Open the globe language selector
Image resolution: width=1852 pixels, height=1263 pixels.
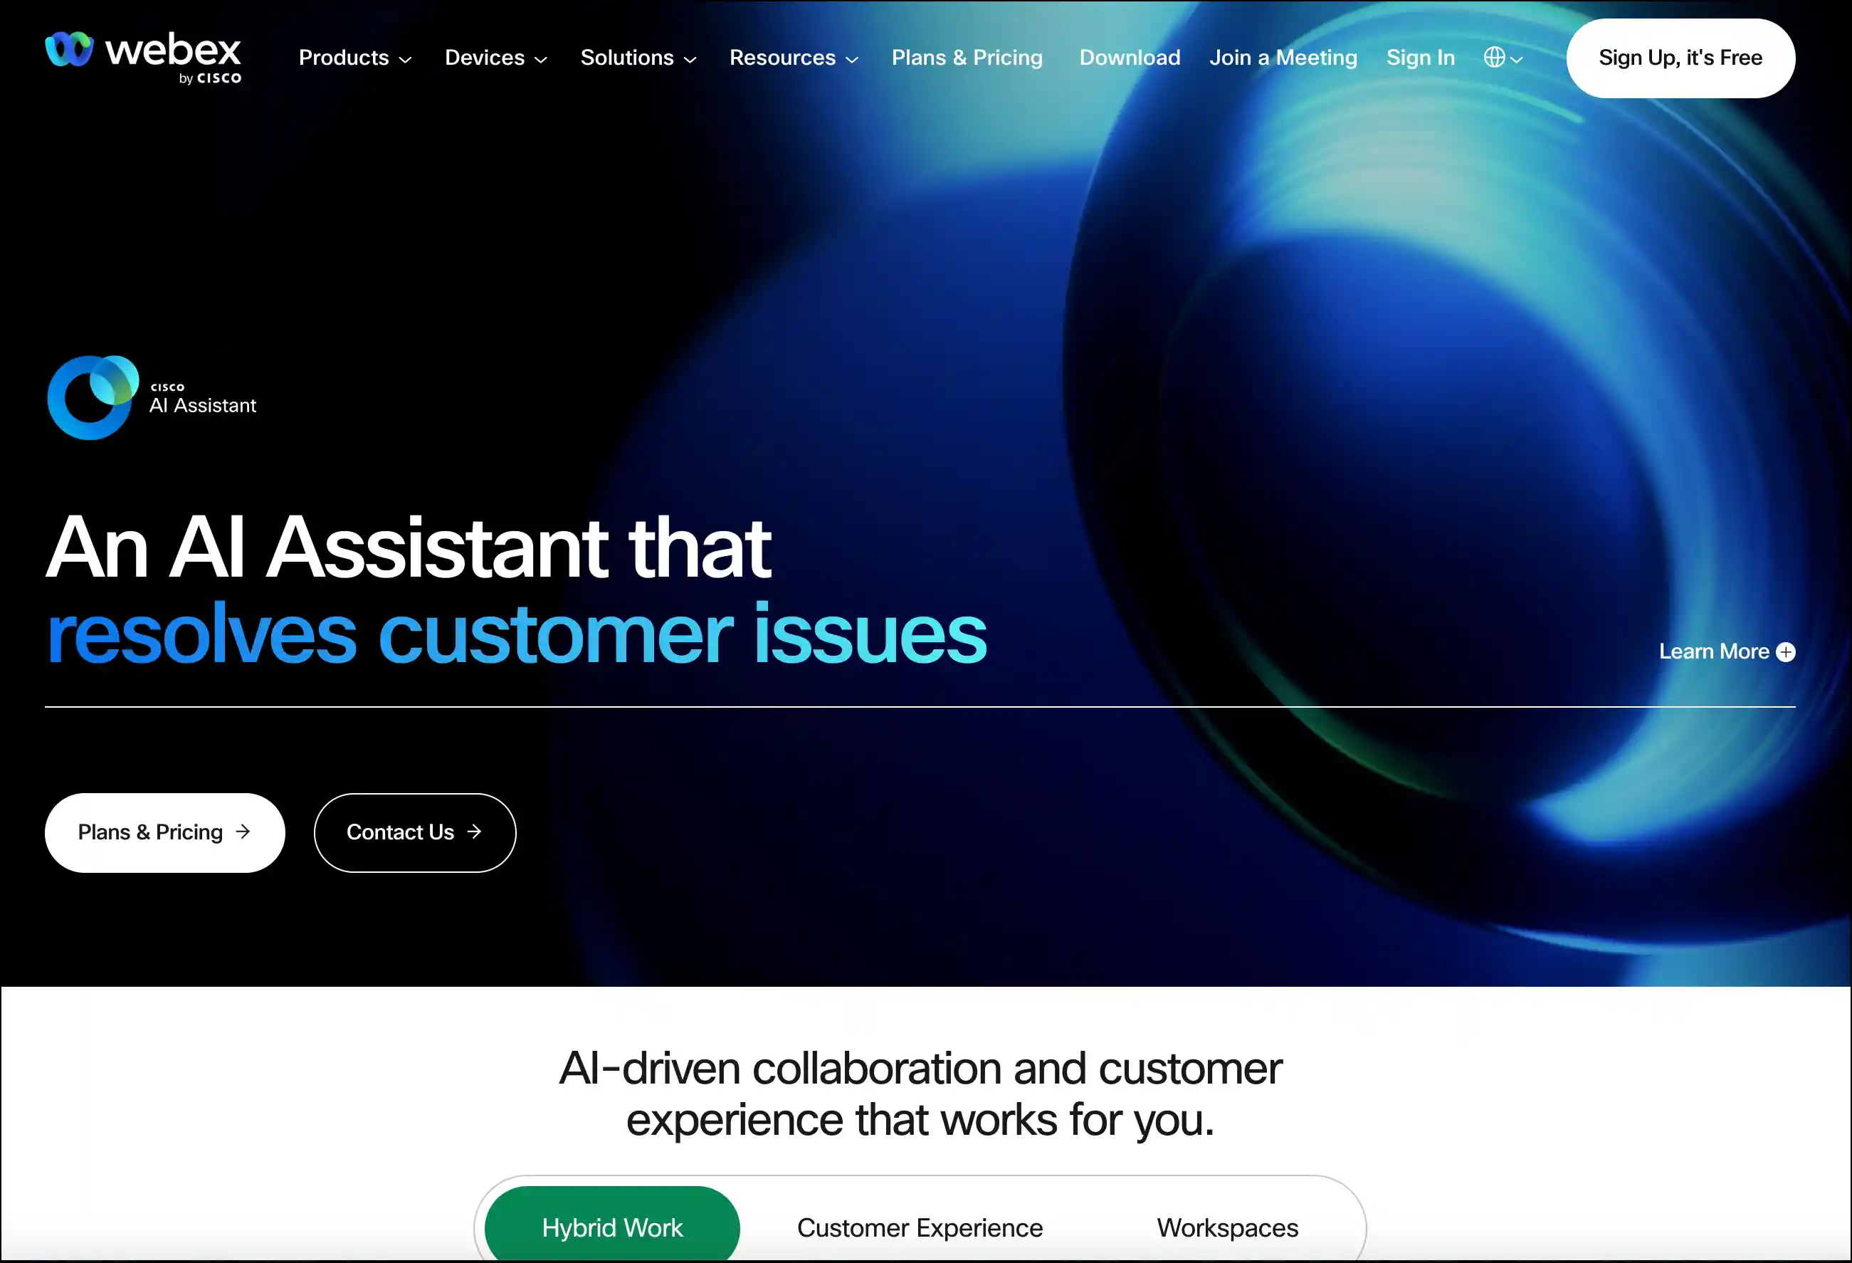(1503, 58)
